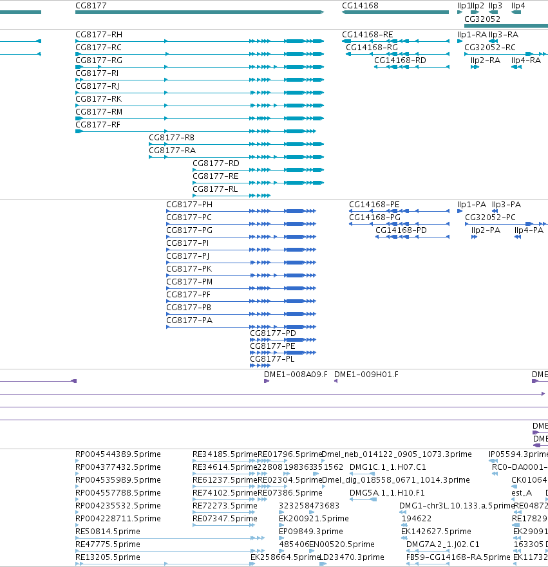Click transcript label CG8177-RE
The image size is (548, 567).
point(216,176)
